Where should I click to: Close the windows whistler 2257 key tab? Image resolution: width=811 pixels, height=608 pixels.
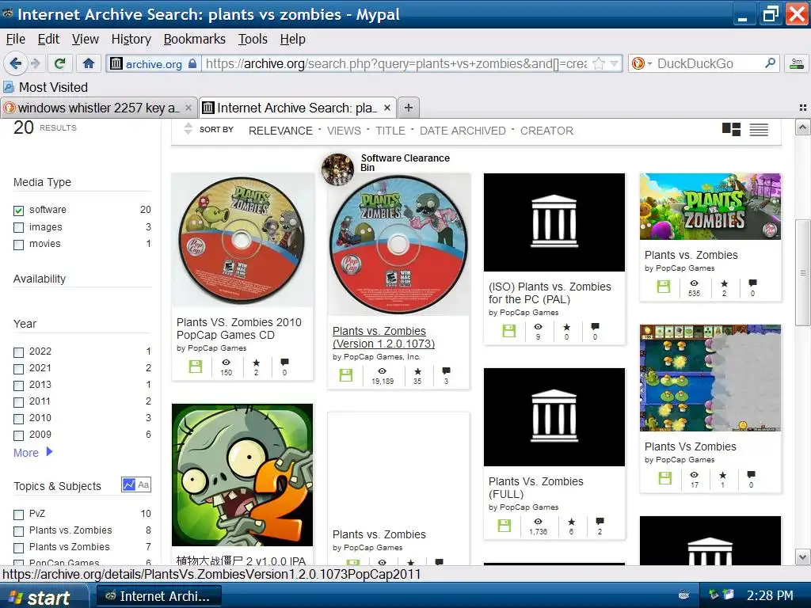tap(188, 108)
